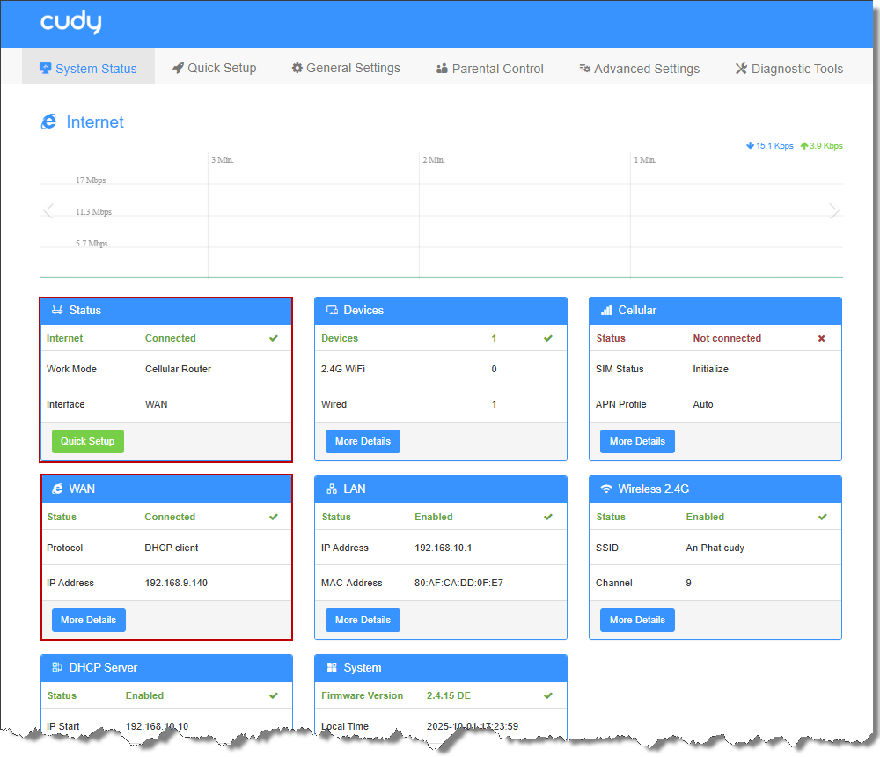View More Details for the WAN panel
880x757 pixels.
point(88,620)
